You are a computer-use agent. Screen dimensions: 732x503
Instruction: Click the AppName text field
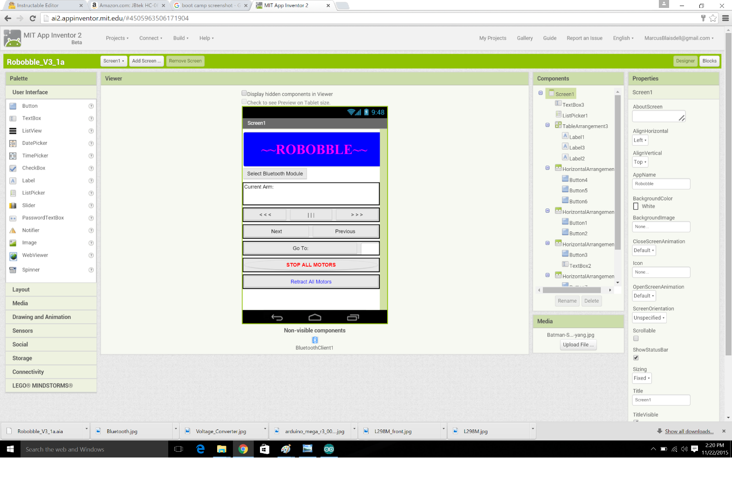coord(661,184)
